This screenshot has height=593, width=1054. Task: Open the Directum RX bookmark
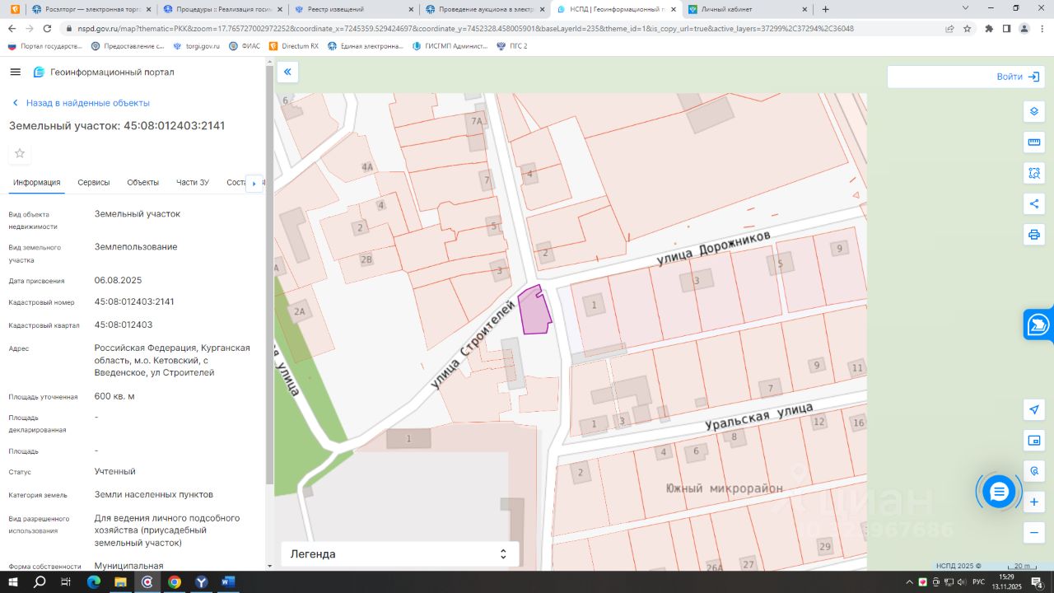(x=294, y=46)
